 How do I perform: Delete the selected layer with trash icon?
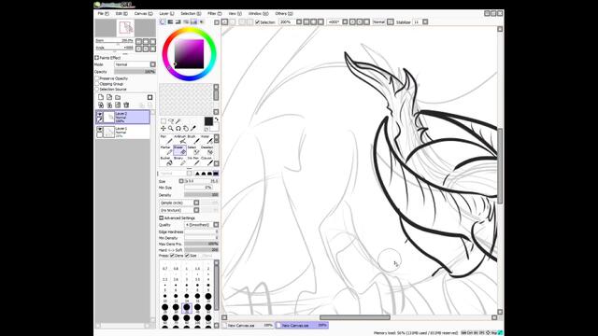126,105
